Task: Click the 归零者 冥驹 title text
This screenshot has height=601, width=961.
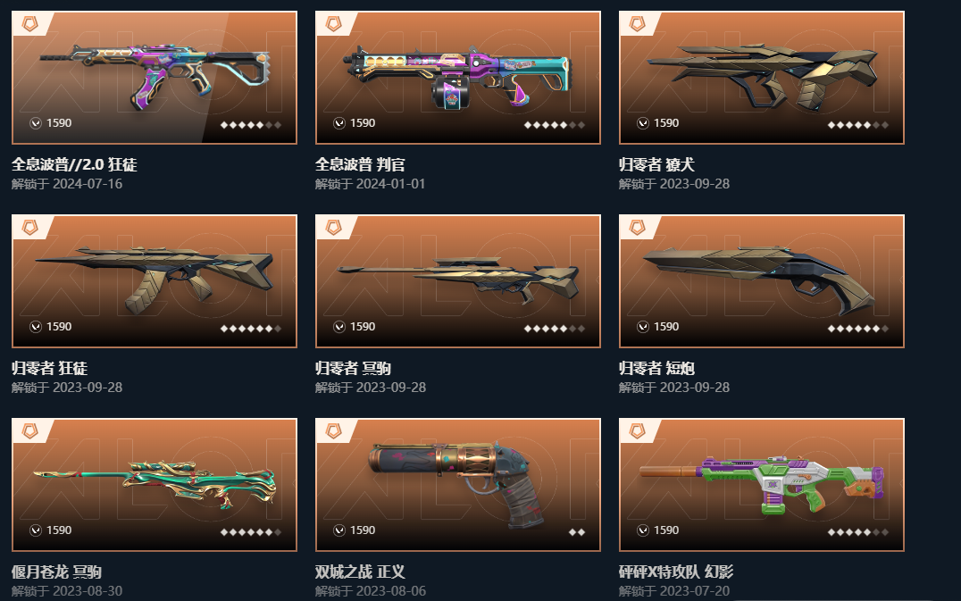Action: pyautogui.click(x=353, y=368)
